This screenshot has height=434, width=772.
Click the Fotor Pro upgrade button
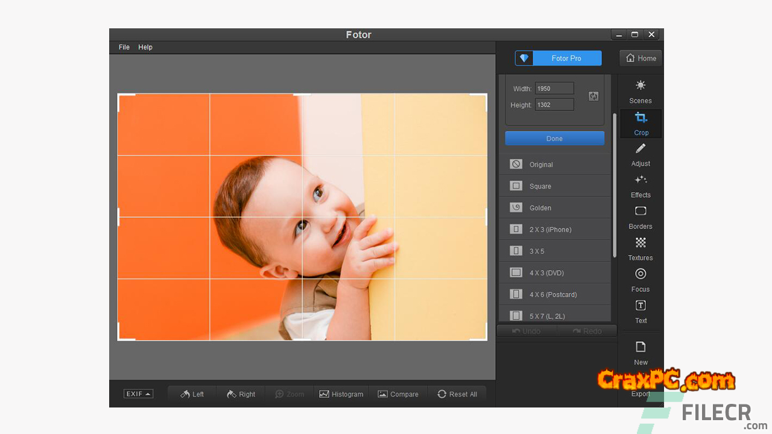(x=558, y=58)
